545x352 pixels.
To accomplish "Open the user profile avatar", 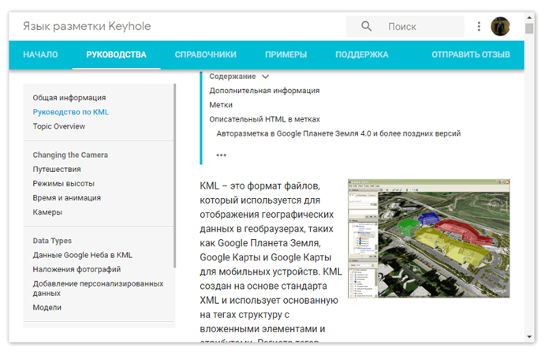I will [500, 26].
